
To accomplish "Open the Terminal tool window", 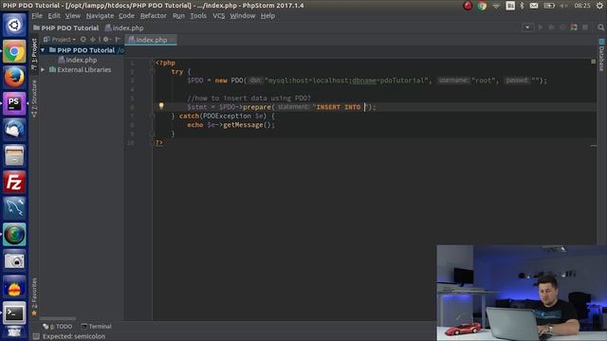I will coord(97,327).
